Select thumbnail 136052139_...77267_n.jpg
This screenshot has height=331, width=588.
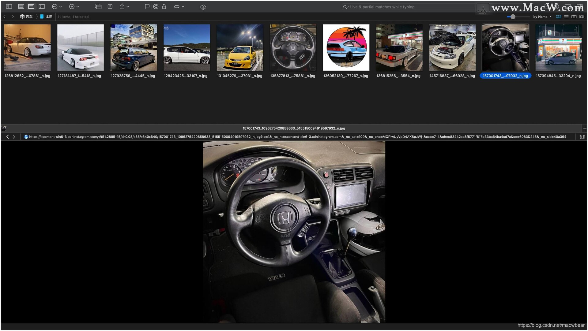(x=346, y=48)
